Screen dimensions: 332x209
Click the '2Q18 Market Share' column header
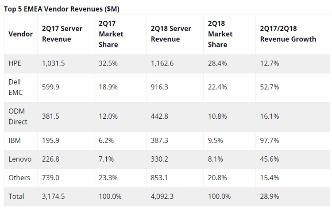(220, 34)
